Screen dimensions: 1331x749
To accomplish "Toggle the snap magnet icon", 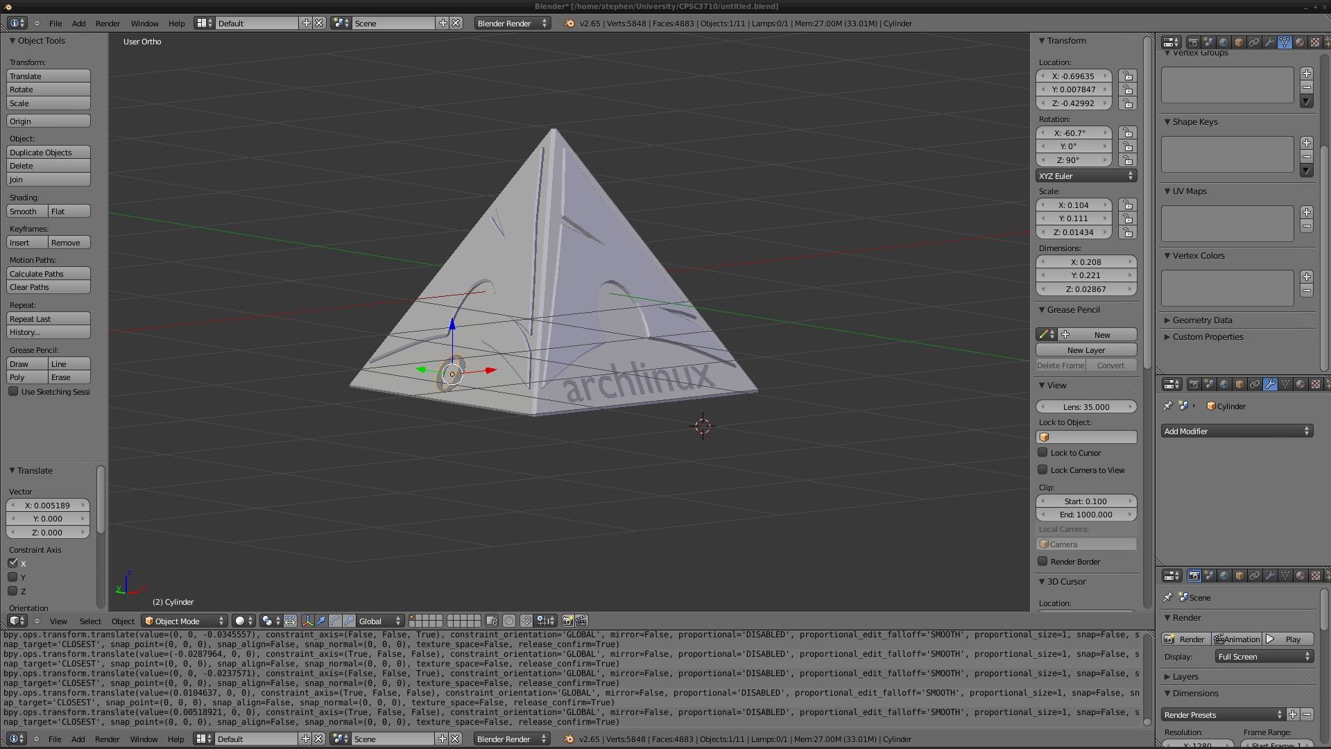I will [526, 621].
